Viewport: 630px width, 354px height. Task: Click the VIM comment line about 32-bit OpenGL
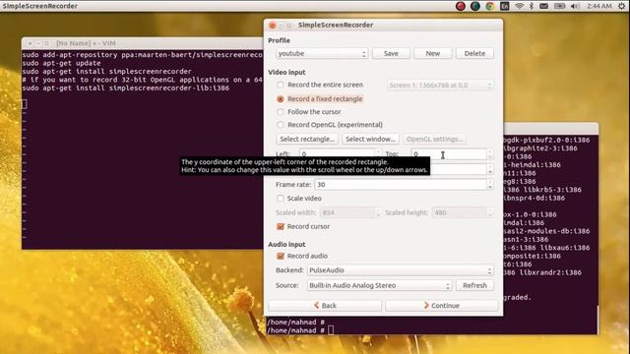pos(142,80)
